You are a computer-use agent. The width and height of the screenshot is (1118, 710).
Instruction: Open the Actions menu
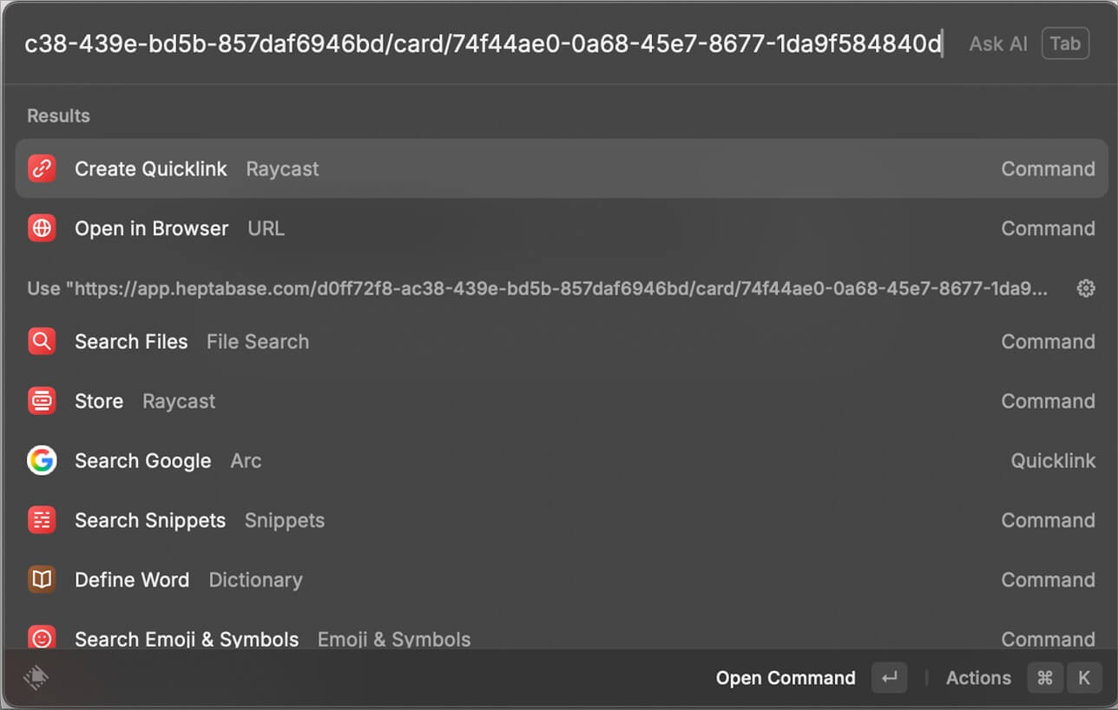978,678
